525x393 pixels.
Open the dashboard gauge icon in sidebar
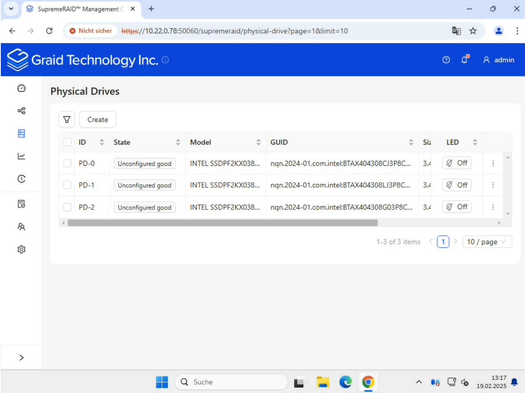point(21,88)
